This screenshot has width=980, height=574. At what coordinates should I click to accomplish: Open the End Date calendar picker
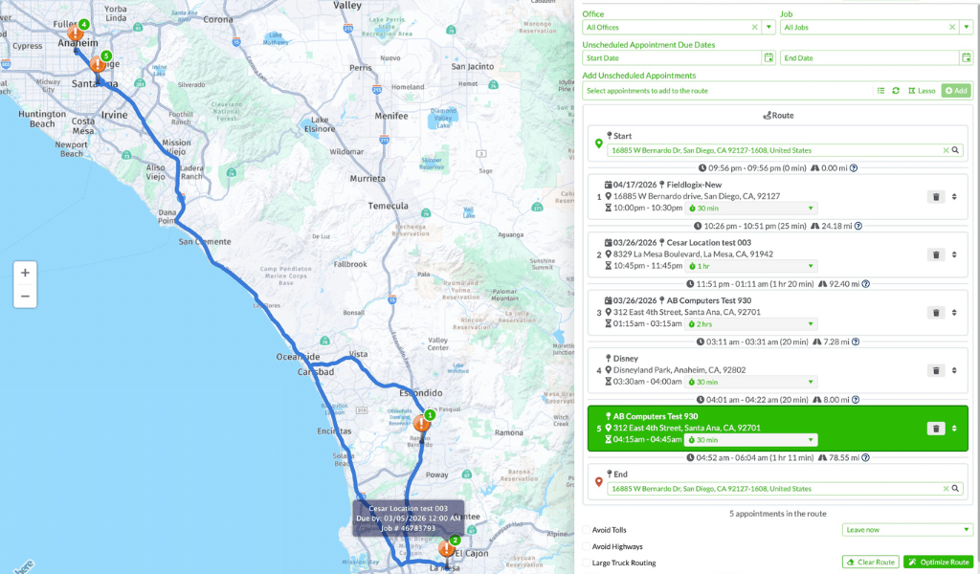pos(967,58)
